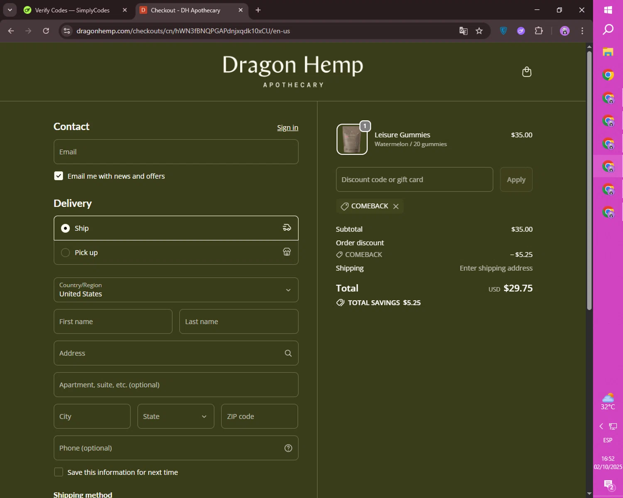The height and width of the screenshot is (498, 623).
Task: Click the 16:52 clock in tray
Action: click(608, 459)
